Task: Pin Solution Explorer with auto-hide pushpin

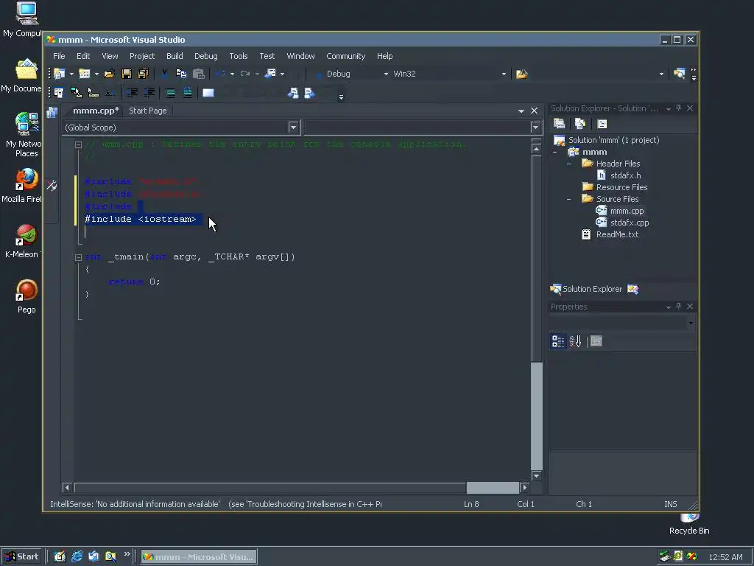Action: [678, 108]
